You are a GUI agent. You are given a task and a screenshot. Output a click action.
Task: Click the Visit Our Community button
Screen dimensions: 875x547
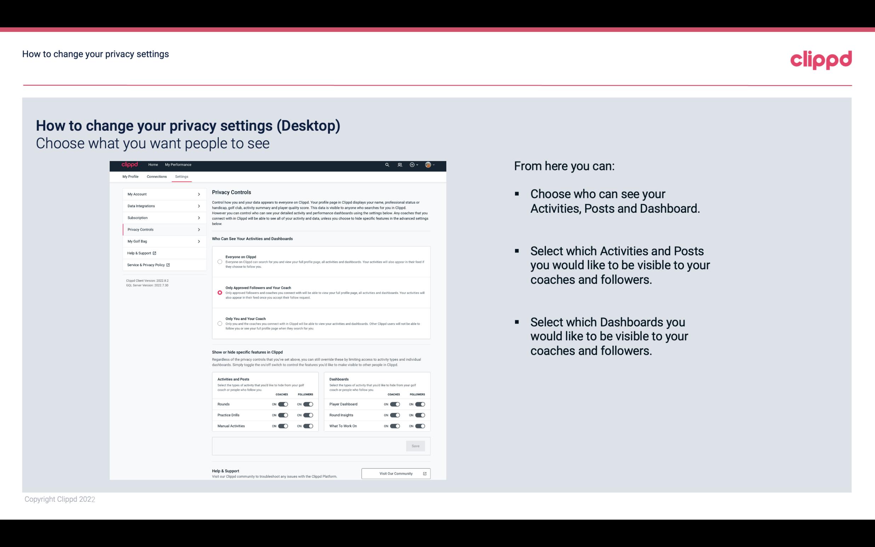pyautogui.click(x=395, y=473)
